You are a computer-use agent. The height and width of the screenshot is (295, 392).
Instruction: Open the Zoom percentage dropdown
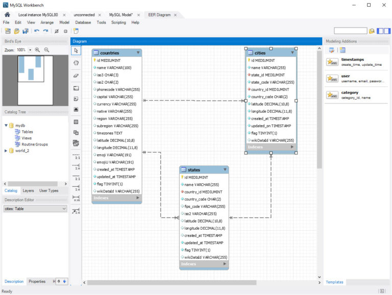(x=30, y=50)
